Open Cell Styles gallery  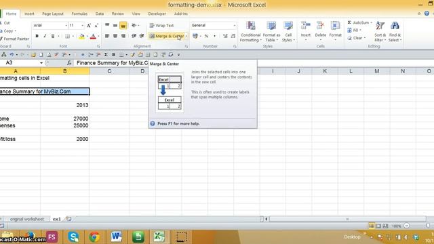[x=288, y=32]
